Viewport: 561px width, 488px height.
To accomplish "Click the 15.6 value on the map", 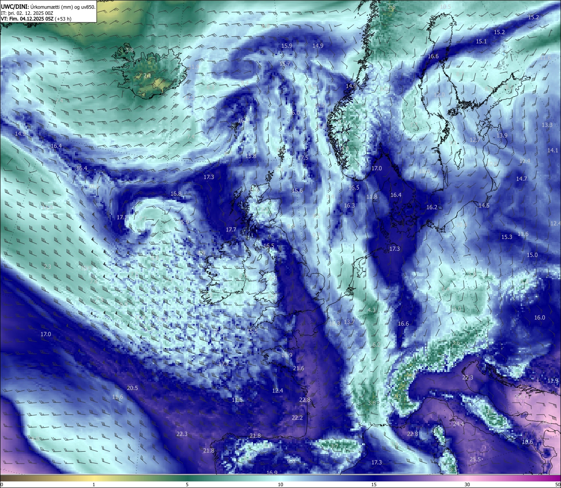I will [297, 190].
